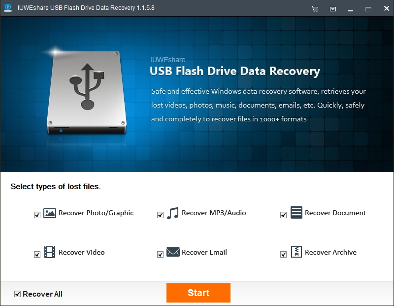Viewport: 394px width, 306px height.
Task: Toggle the Recover Email checkbox
Action: (x=160, y=254)
